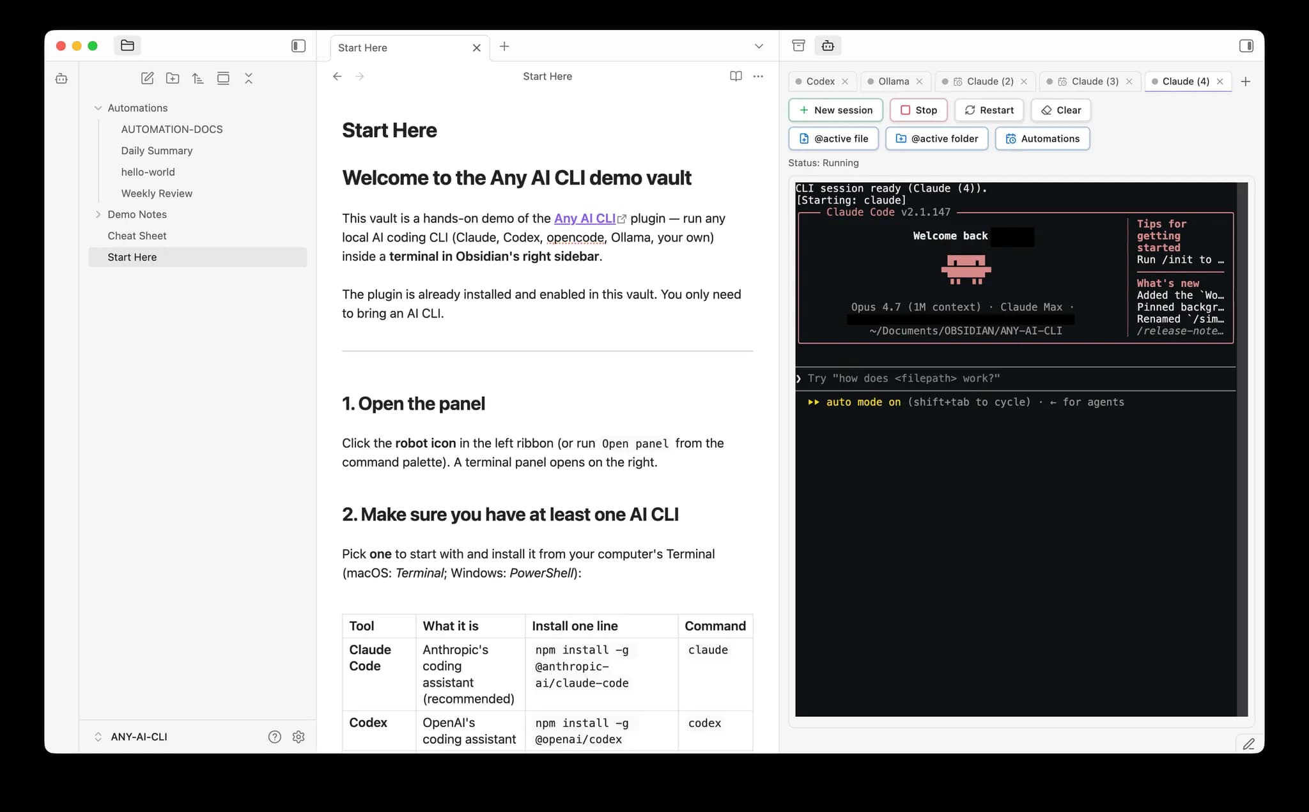This screenshot has width=1309, height=812.
Task: Click the '1. Open the panel' heading
Action: click(x=414, y=404)
